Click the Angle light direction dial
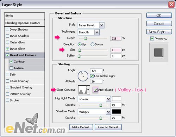176x137 pixels. 83,76
